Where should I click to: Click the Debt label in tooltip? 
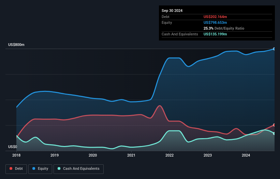coord(165,17)
